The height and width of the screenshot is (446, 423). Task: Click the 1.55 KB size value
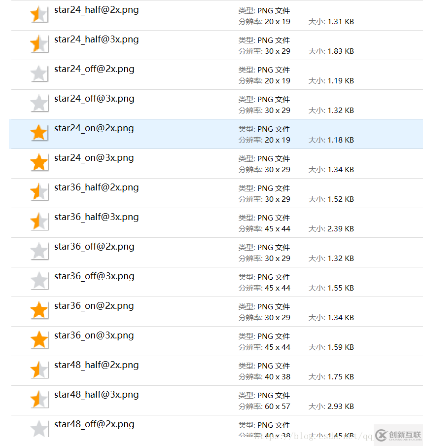pos(341,288)
